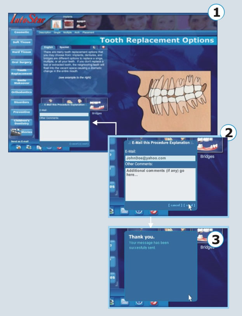Click the home icon in main screen toolbar
The image size is (242, 316).
tap(18, 147)
